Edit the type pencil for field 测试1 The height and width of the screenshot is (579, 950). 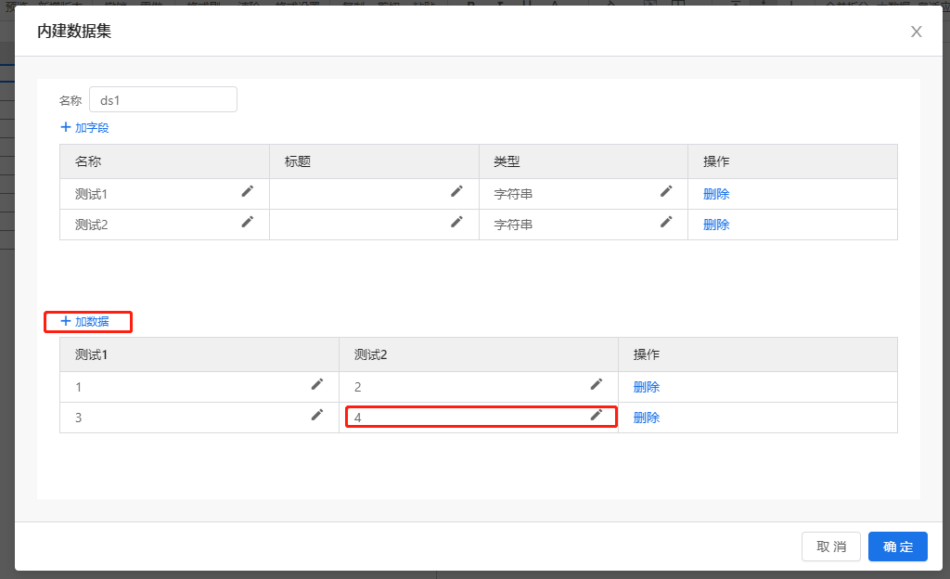tap(666, 191)
